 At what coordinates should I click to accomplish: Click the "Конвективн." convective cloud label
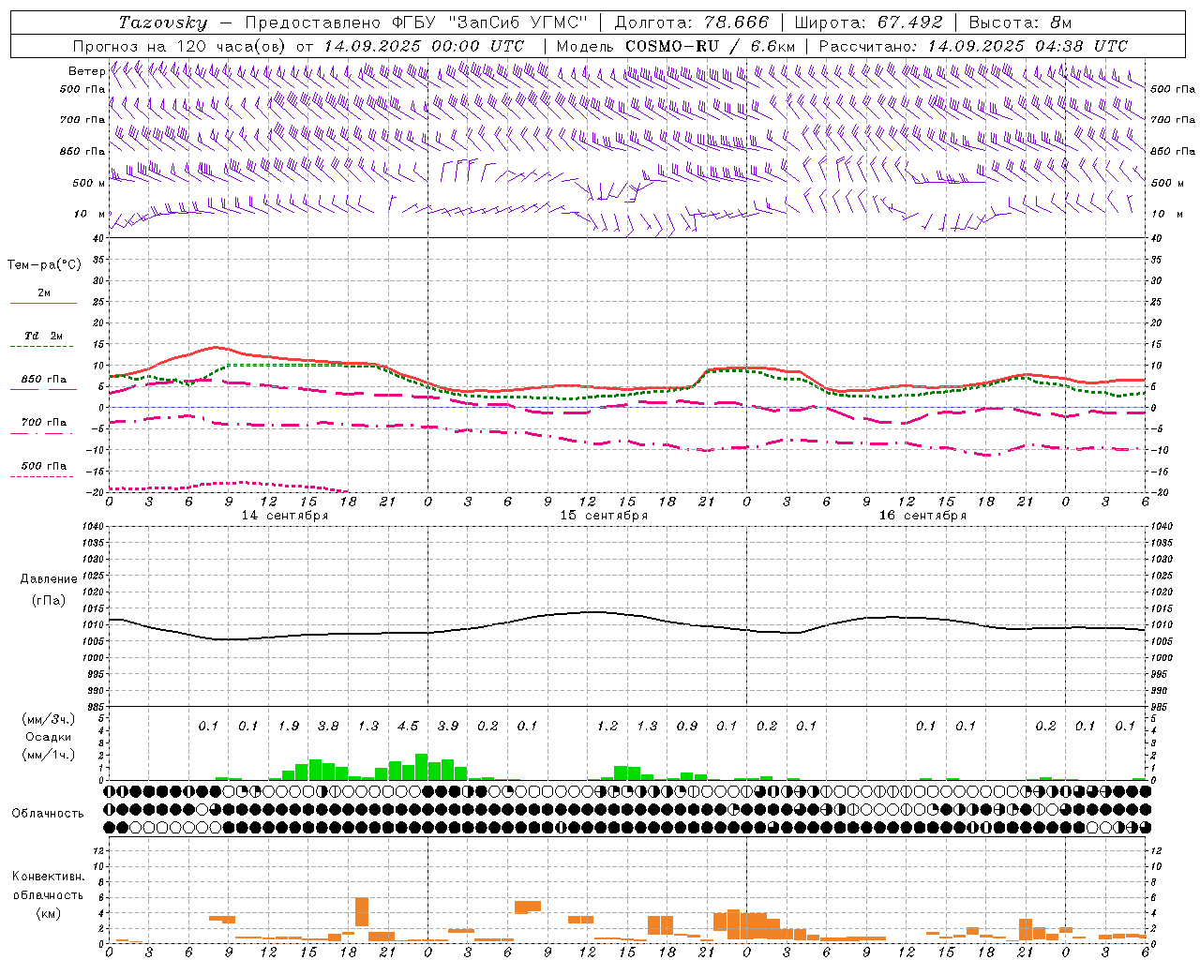coord(48,876)
